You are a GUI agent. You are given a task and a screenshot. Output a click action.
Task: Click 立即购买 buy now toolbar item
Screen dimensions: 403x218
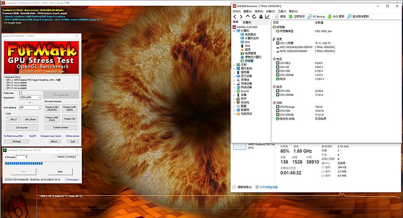point(297,17)
